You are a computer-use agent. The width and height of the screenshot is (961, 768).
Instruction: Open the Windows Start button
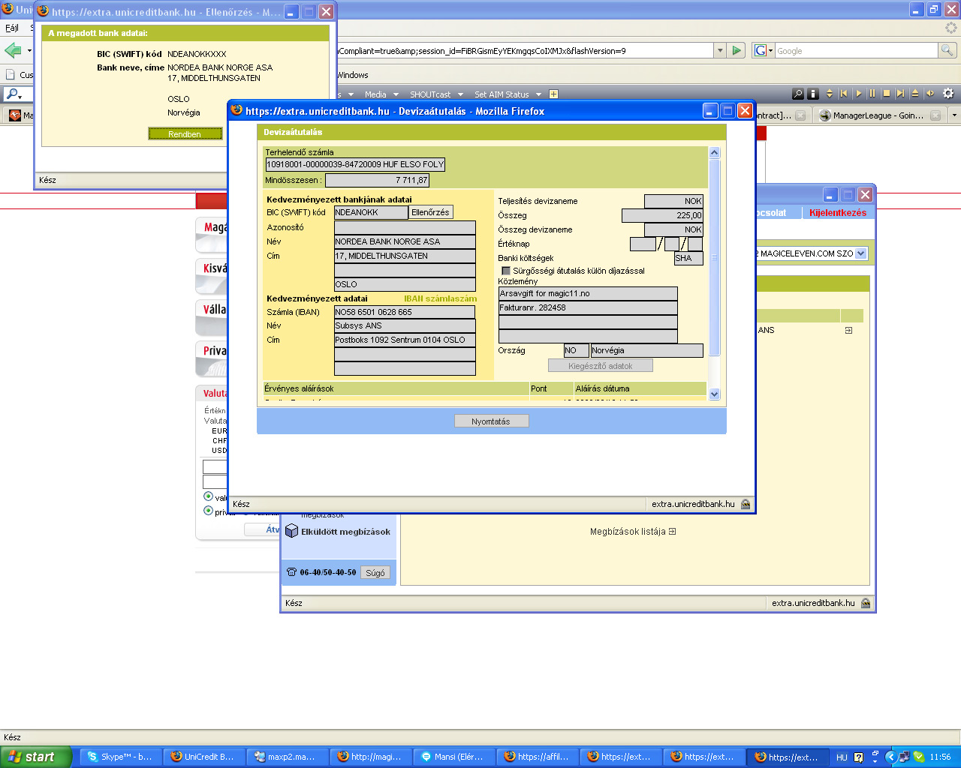tap(36, 757)
